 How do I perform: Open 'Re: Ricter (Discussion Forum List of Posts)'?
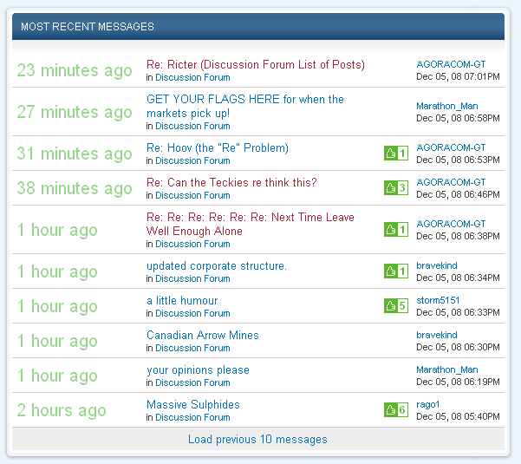click(x=255, y=65)
